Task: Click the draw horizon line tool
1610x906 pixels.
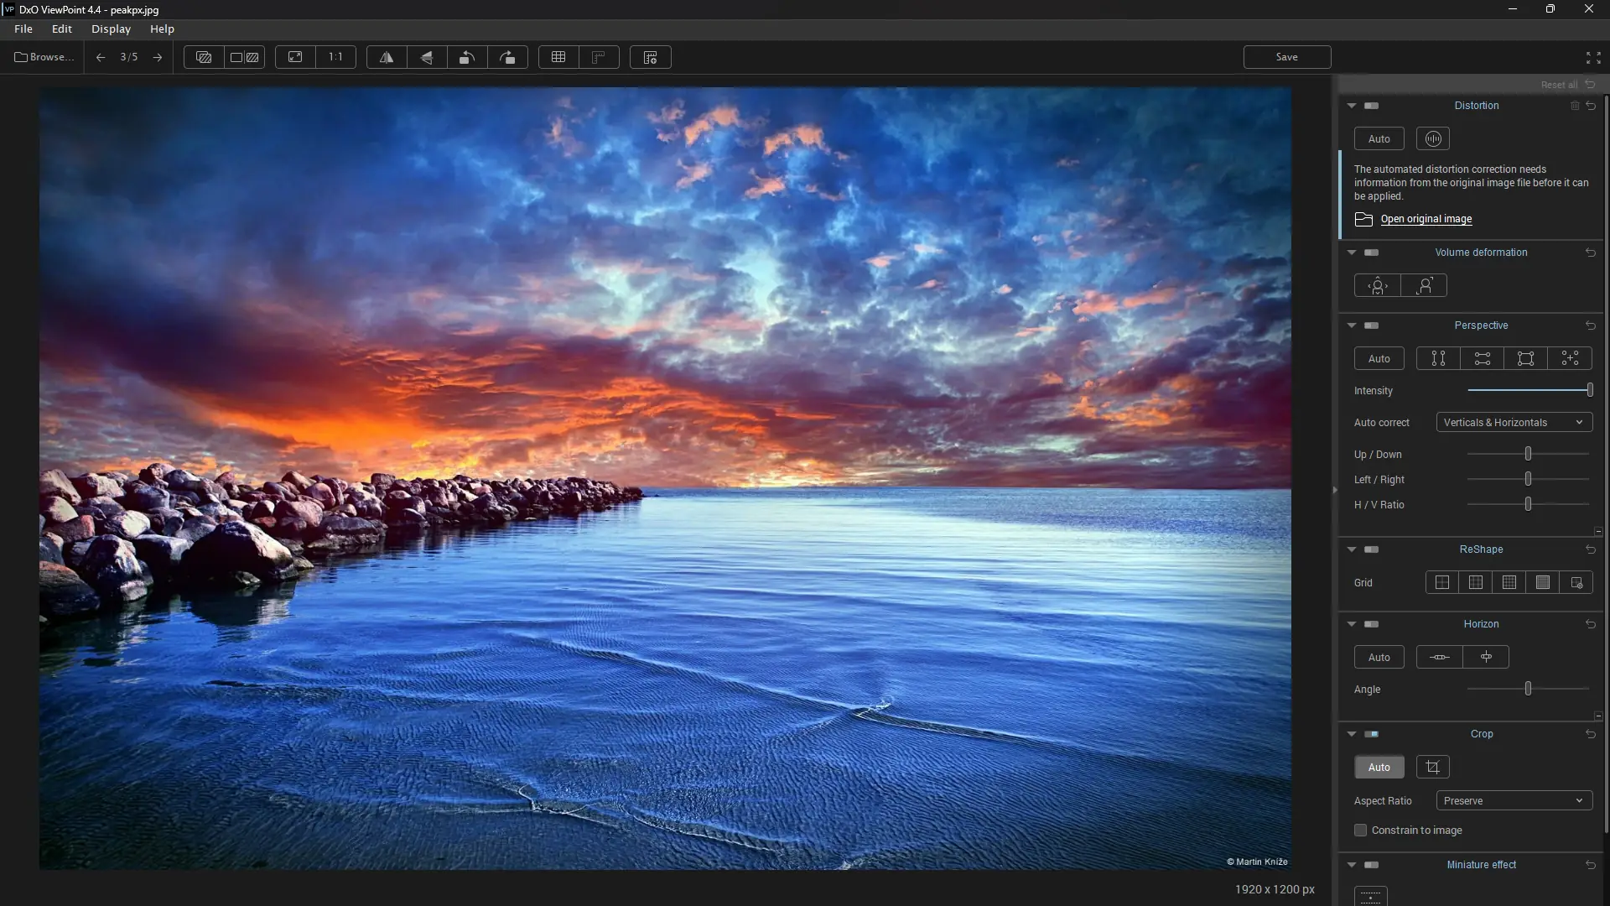Action: (x=1439, y=657)
